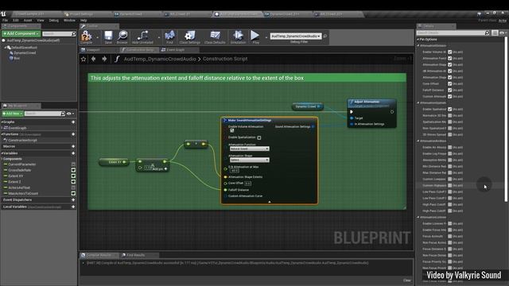Click the Compile toolbar icon
This screenshot has height=286, width=509.
click(86, 36)
